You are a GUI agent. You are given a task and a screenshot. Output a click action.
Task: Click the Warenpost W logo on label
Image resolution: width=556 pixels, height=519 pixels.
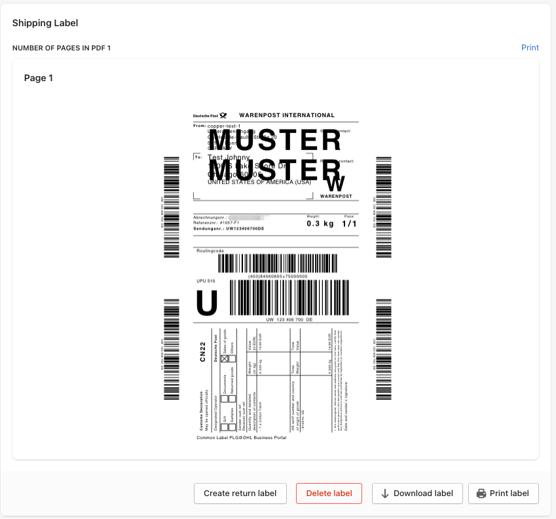point(335,183)
